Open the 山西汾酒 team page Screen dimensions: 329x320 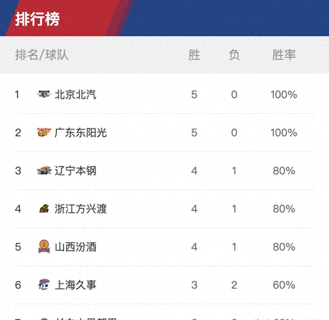pyautogui.click(x=76, y=247)
